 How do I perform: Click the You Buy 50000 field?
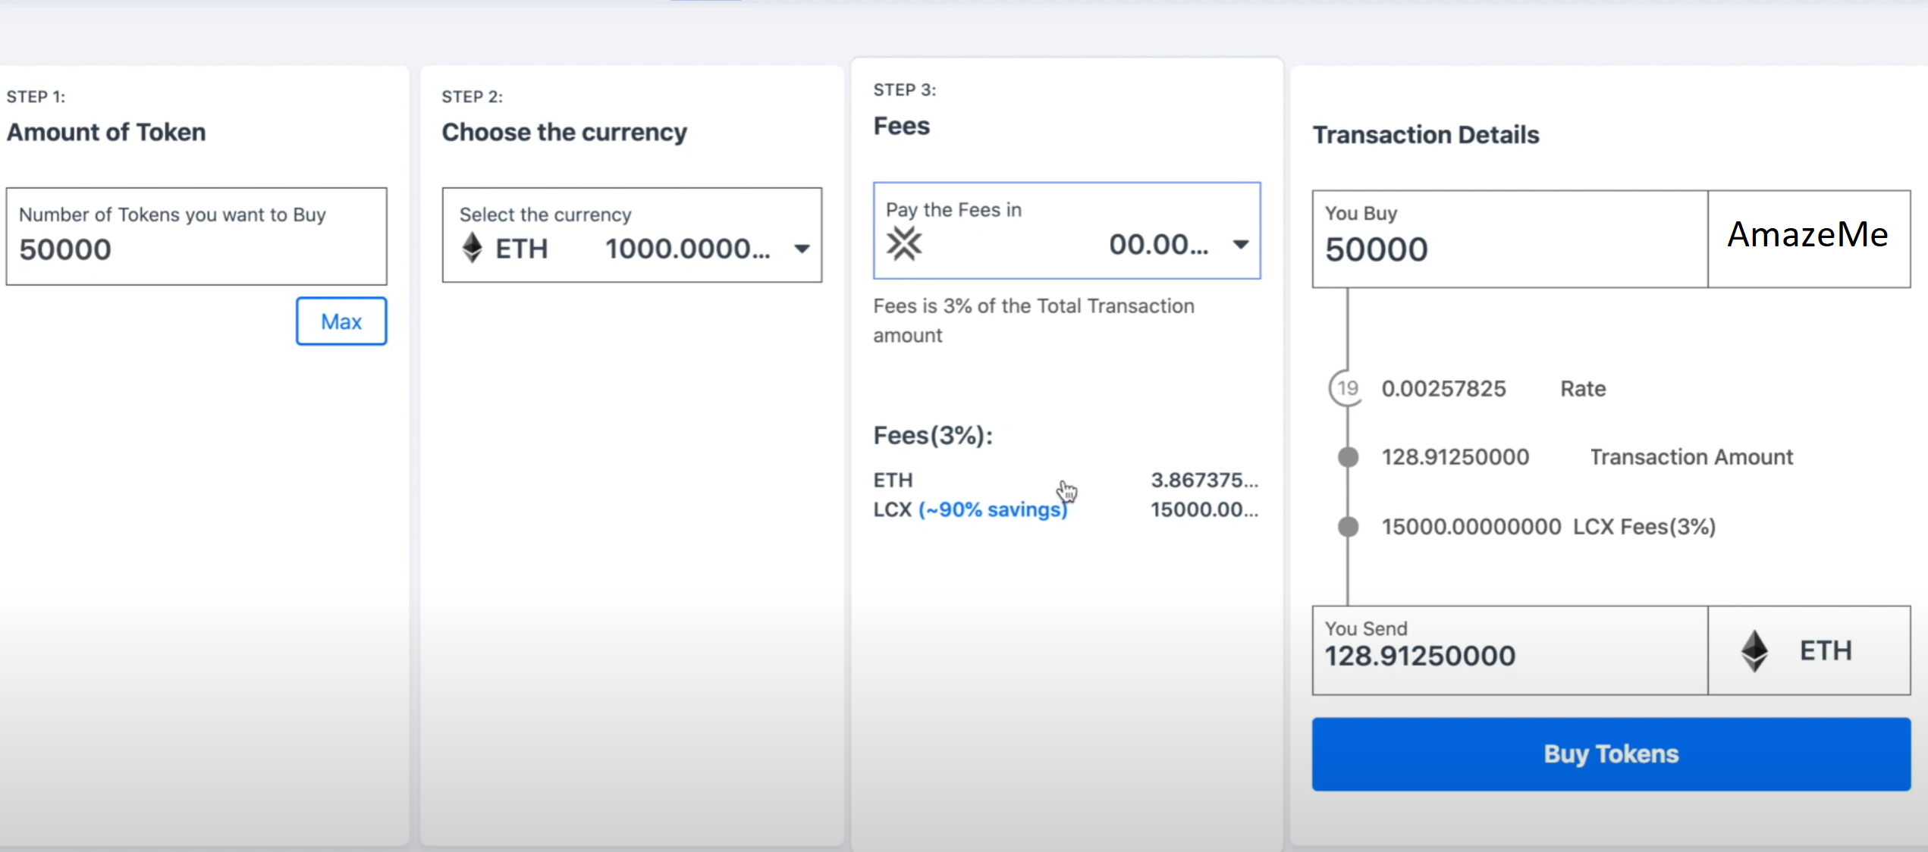click(1510, 239)
